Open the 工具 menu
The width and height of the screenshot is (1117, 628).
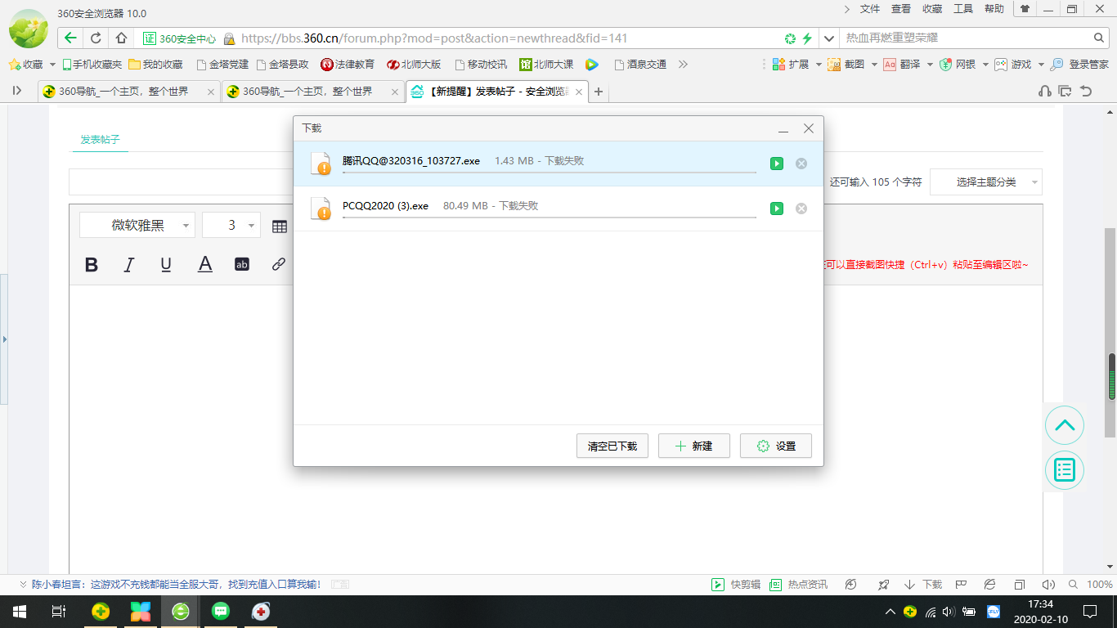[x=963, y=9]
